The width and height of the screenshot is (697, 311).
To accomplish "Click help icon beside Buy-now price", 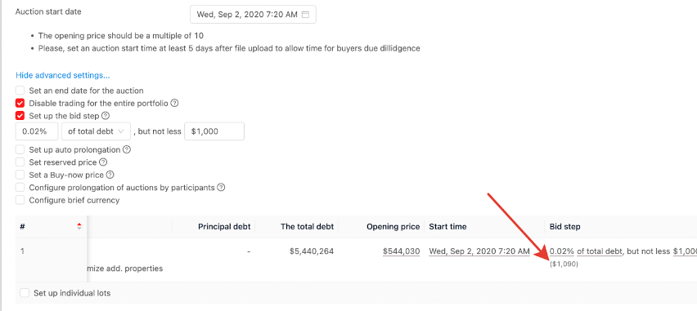I will [x=110, y=175].
